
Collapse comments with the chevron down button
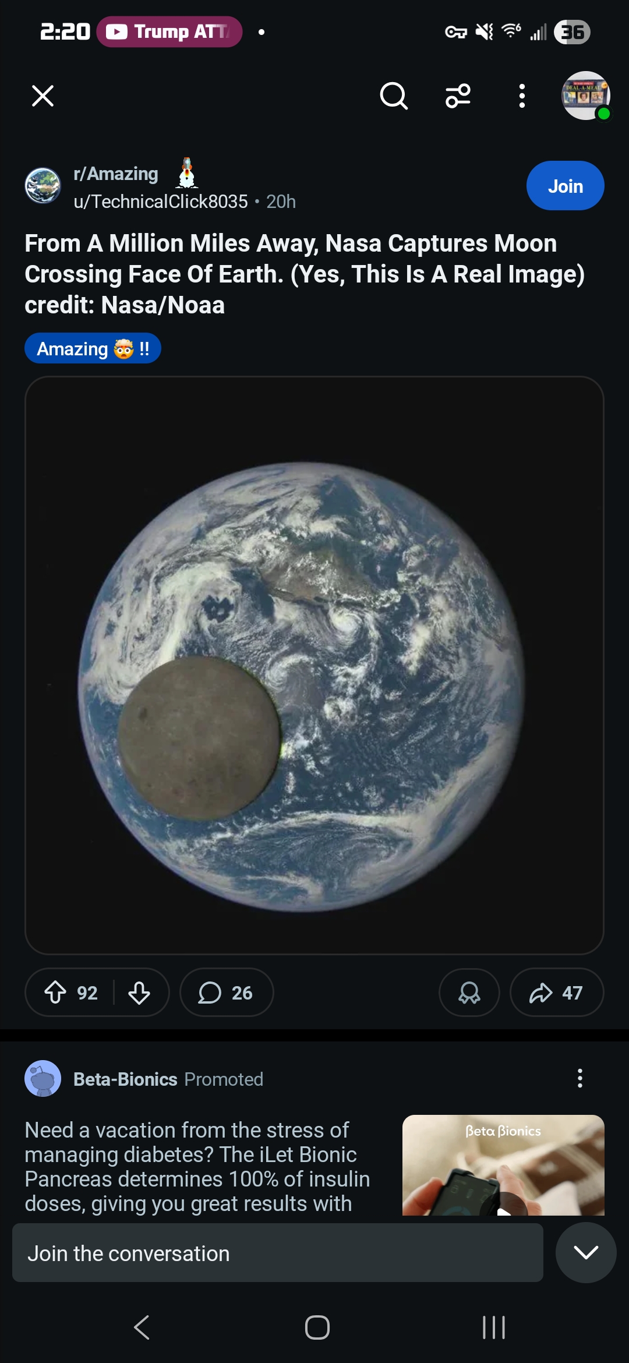point(586,1252)
